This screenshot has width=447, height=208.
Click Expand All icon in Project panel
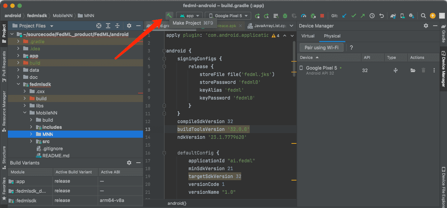pyautogui.click(x=108, y=26)
